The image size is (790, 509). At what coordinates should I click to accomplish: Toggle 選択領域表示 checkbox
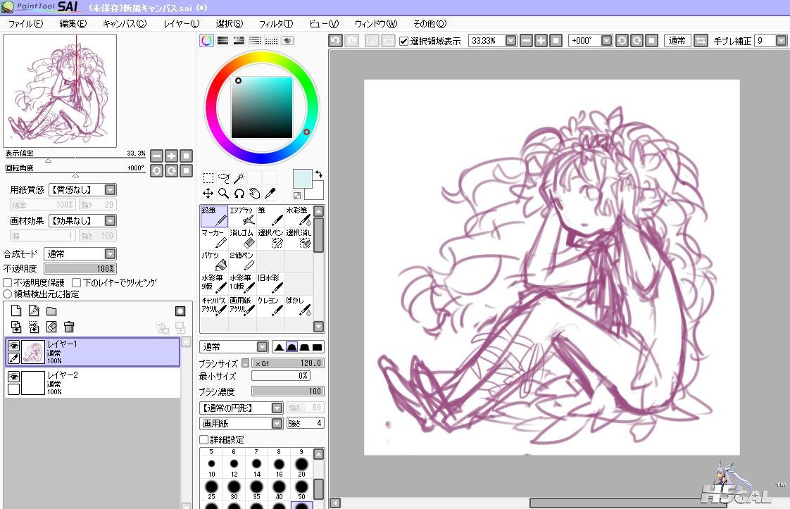click(403, 41)
